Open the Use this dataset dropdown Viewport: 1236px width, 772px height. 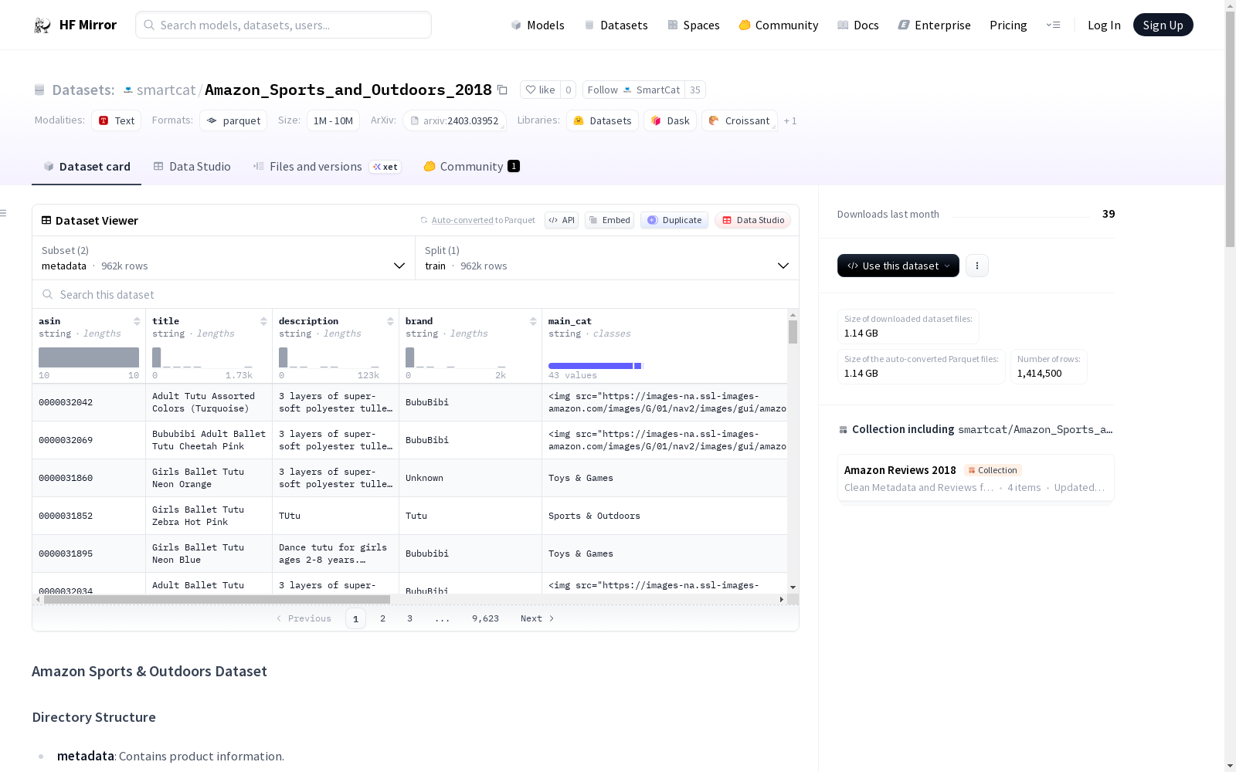(x=898, y=266)
